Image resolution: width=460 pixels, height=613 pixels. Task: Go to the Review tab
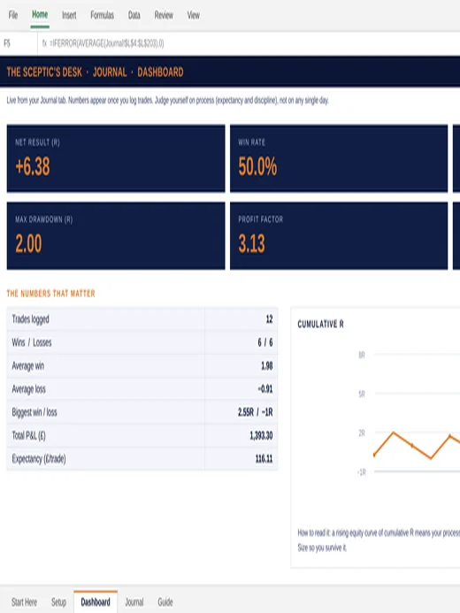coord(164,15)
